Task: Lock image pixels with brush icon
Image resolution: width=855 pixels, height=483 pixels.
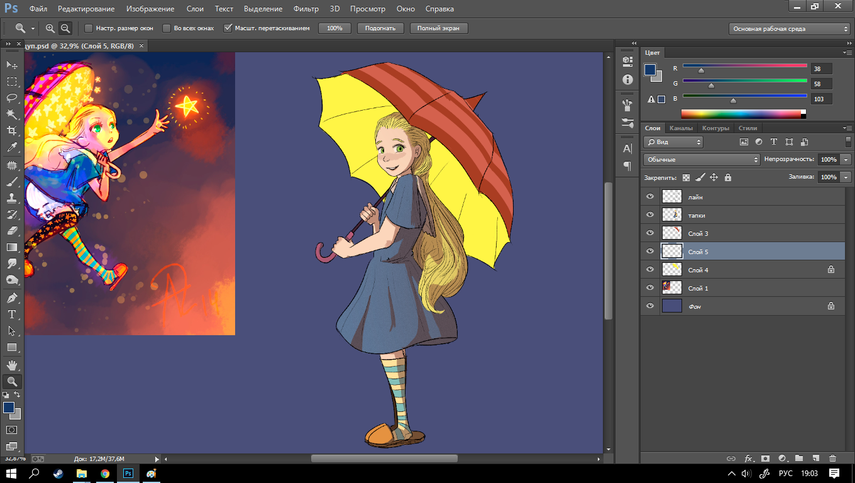Action: [700, 177]
